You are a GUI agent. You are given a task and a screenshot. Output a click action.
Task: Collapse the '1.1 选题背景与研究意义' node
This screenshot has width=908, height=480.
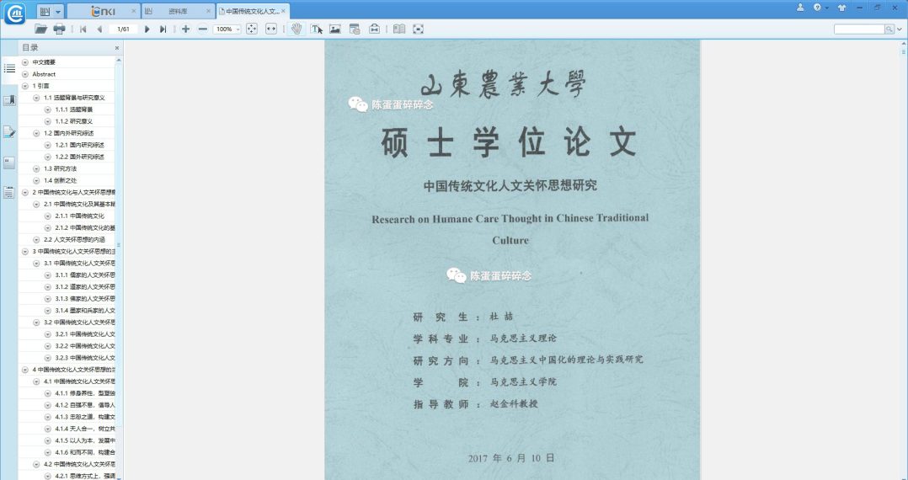coord(36,98)
